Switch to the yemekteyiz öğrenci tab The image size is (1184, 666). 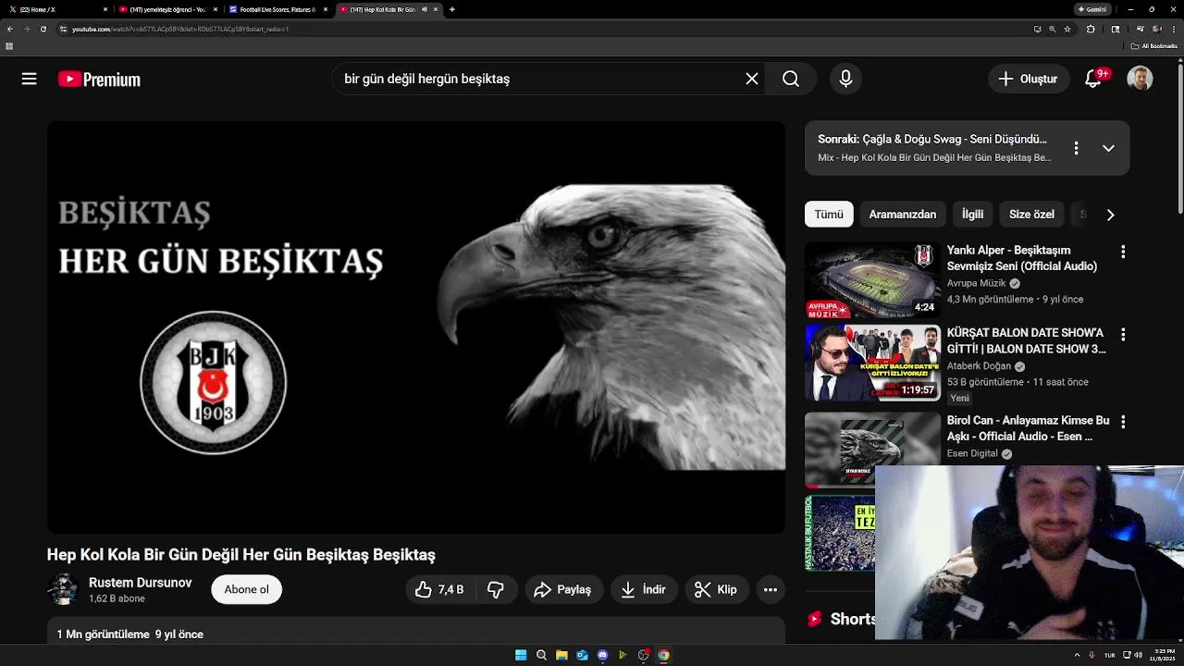point(167,9)
